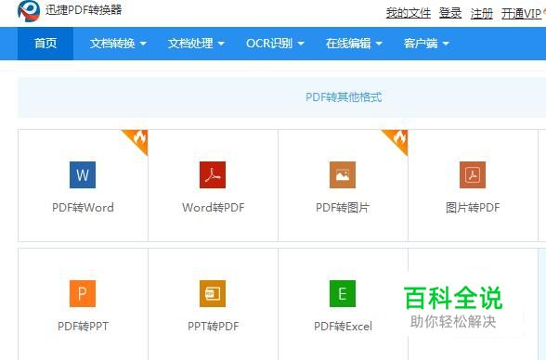The width and height of the screenshot is (546, 360).
Task: Expand the 文档处理 dropdown arrow
Action: point(221,44)
